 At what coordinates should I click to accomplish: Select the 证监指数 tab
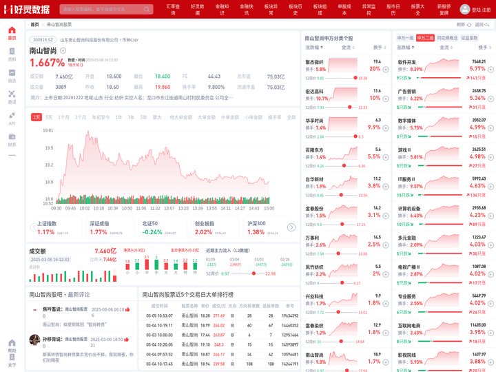tap(469, 38)
